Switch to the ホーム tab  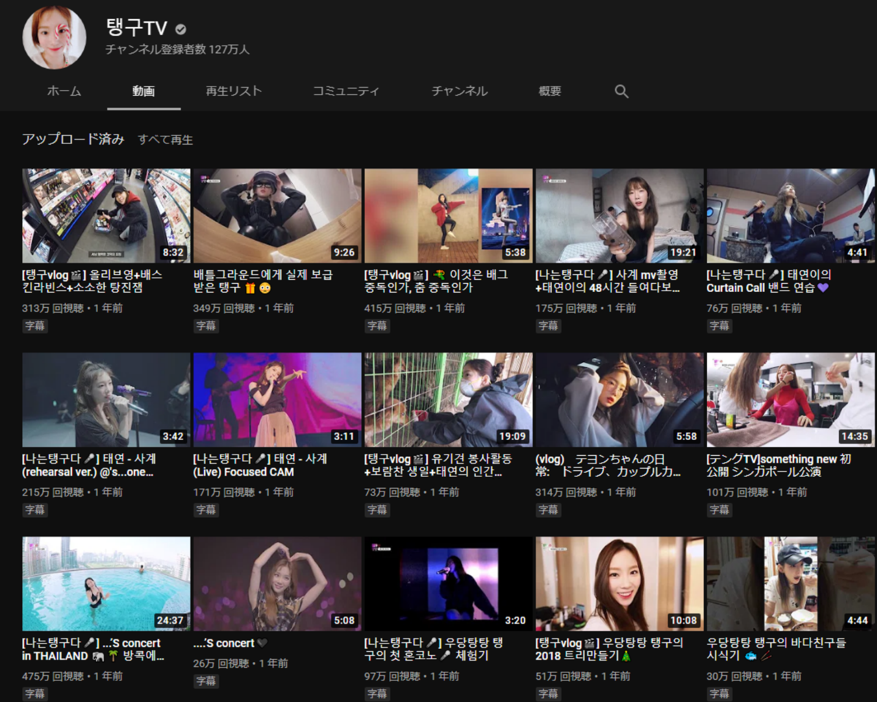click(x=63, y=91)
